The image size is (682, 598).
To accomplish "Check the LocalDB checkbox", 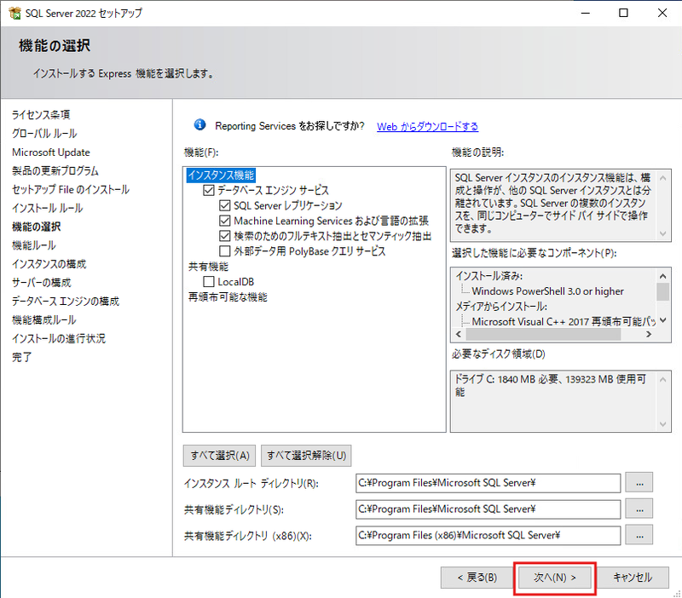I will 209,282.
